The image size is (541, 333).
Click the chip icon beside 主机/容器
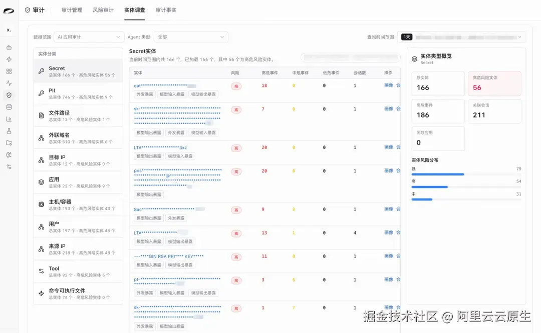coord(42,204)
